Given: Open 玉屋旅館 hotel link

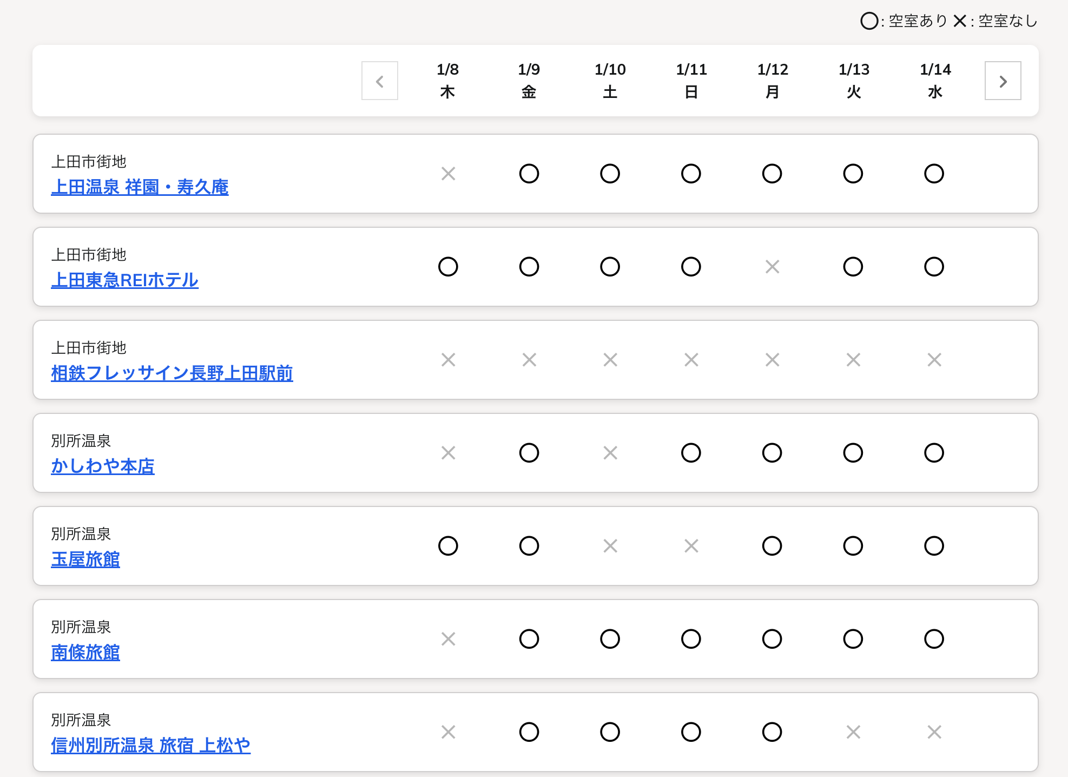Looking at the screenshot, I should coord(85,559).
